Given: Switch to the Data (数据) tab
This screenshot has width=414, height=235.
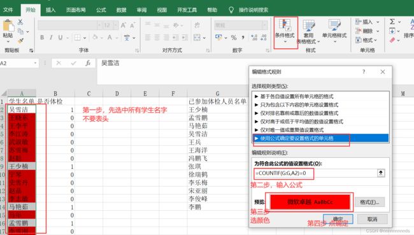Looking at the screenshot, I should (x=121, y=10).
